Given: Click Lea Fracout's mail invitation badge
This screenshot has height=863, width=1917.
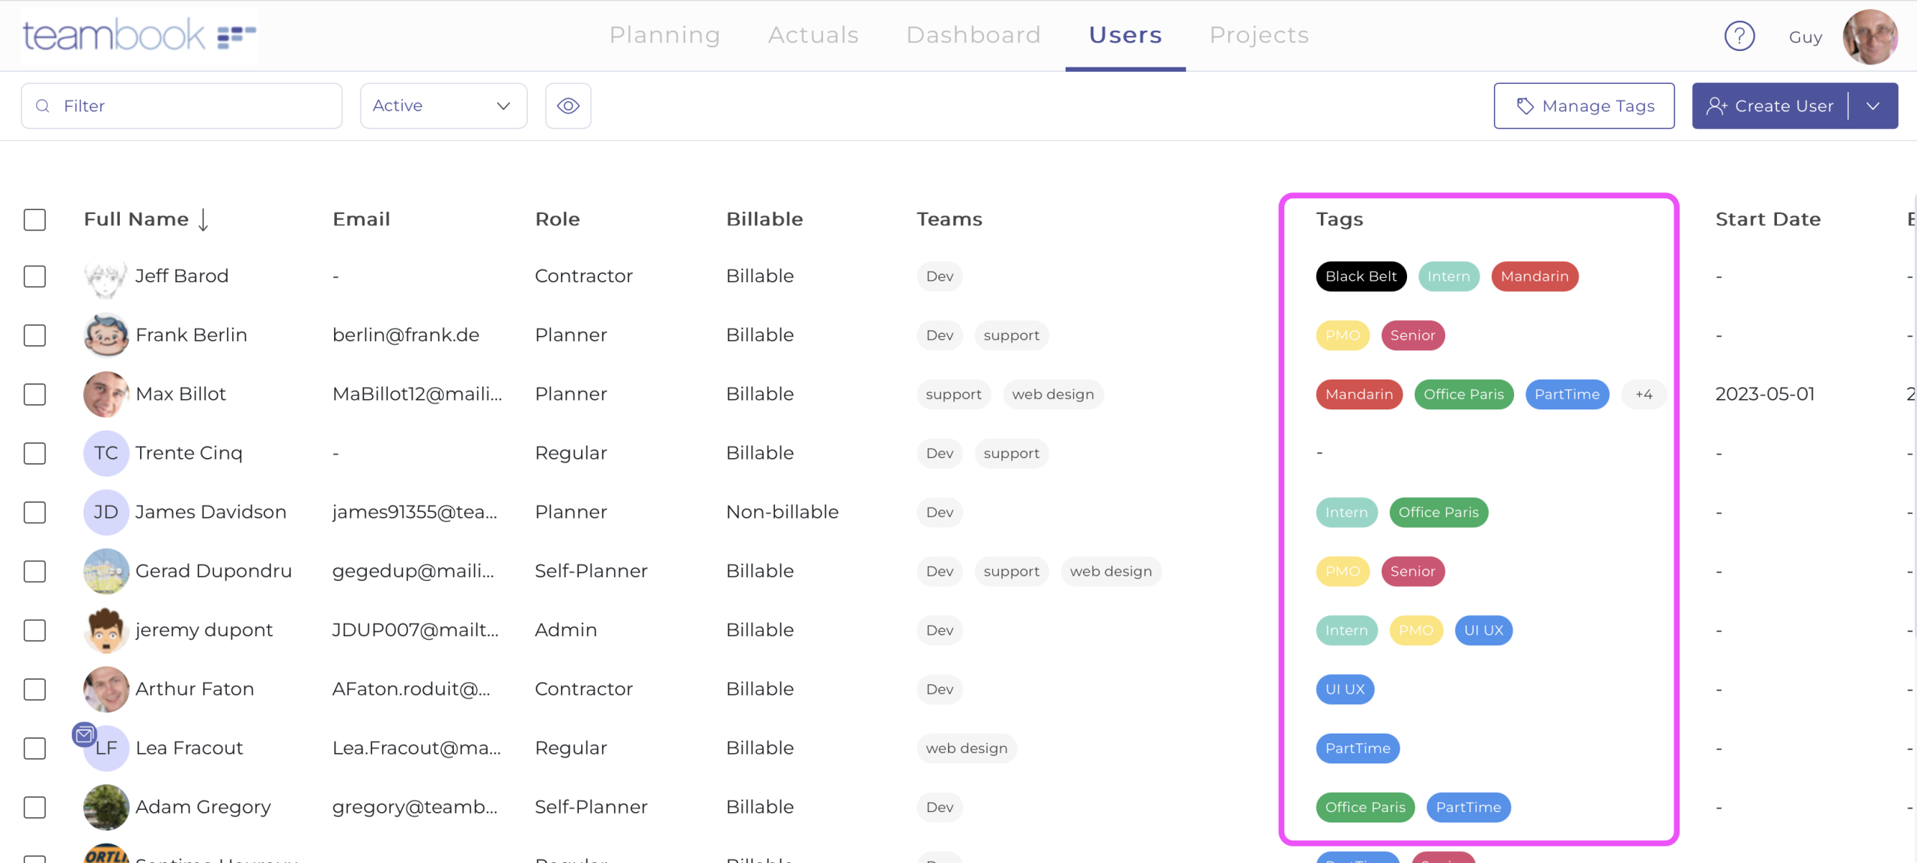Looking at the screenshot, I should (x=84, y=735).
